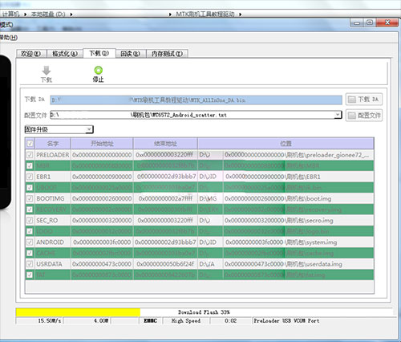
Task: Switch to the Format tab
Action: tap(65, 54)
